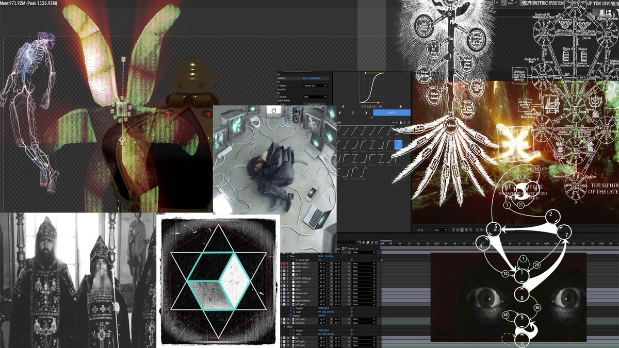Click the Parent & Link column header

pyautogui.click(x=353, y=248)
